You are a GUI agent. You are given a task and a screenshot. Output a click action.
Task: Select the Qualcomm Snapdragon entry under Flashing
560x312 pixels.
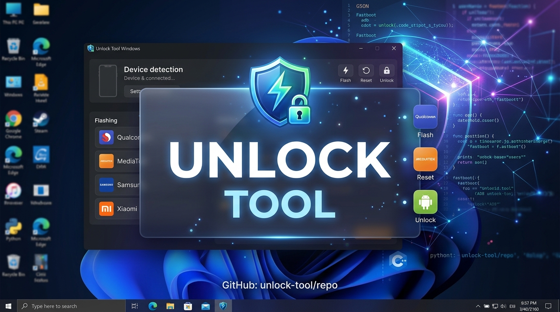[117, 137]
